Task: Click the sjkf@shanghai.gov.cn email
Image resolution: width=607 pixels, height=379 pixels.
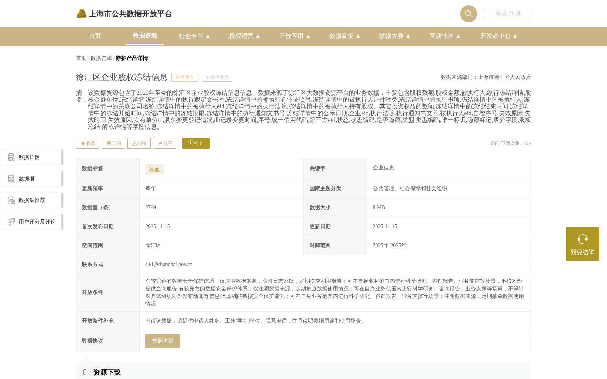Action: coord(169,265)
